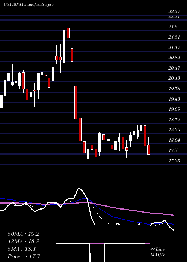Click the '<<Live MACD' label
This screenshot has height=262, width=187.
[157, 252]
